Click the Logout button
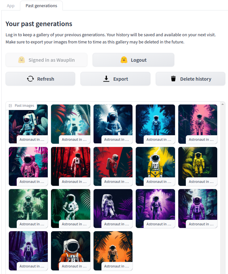This screenshot has width=228, height=274. [133, 60]
